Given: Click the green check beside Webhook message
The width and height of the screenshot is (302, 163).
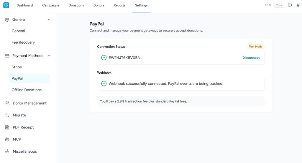Looking at the screenshot, I should [x=104, y=83].
